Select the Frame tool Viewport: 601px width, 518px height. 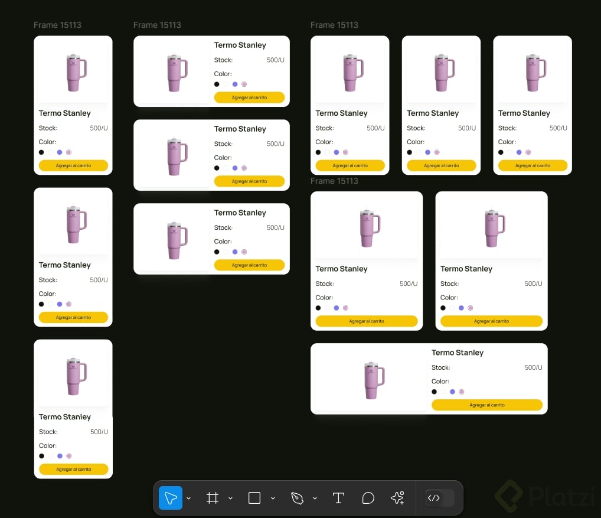[x=213, y=498]
